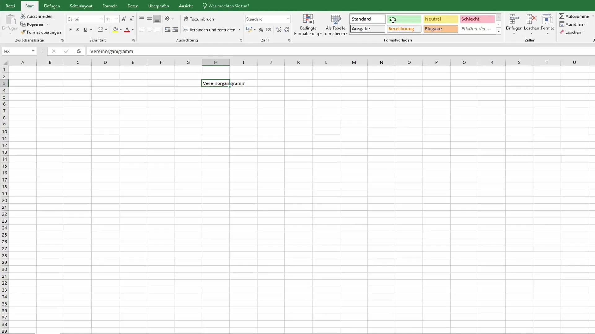The width and height of the screenshot is (595, 334).
Task: Click the Format button in Zellen group
Action: pyautogui.click(x=547, y=24)
